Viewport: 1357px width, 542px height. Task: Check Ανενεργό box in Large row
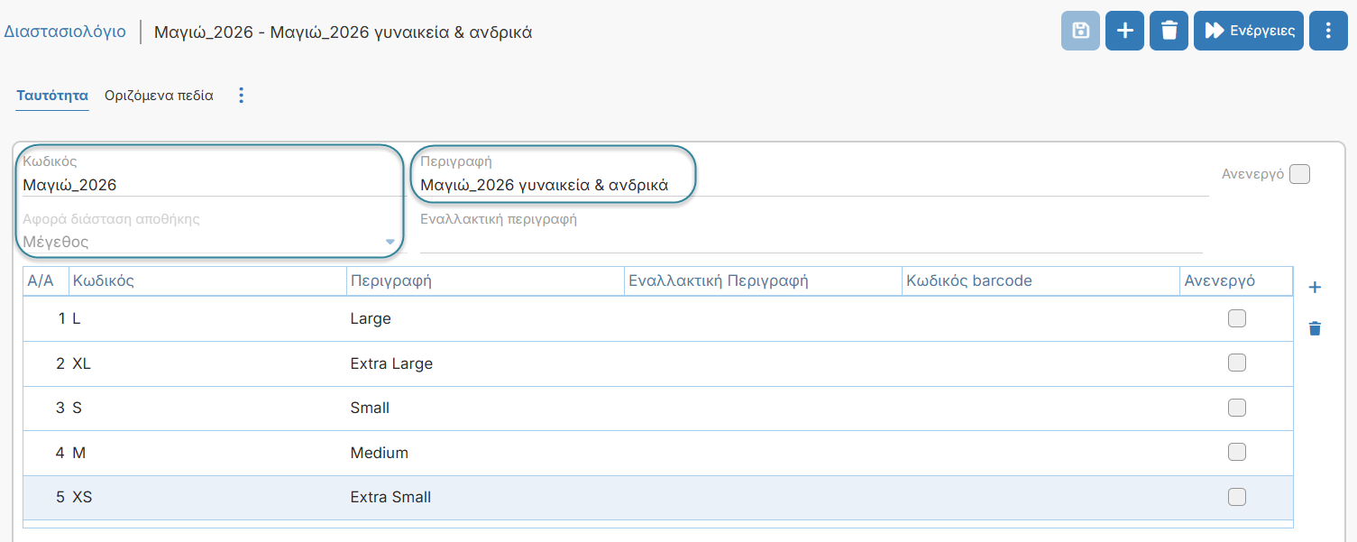tap(1237, 318)
